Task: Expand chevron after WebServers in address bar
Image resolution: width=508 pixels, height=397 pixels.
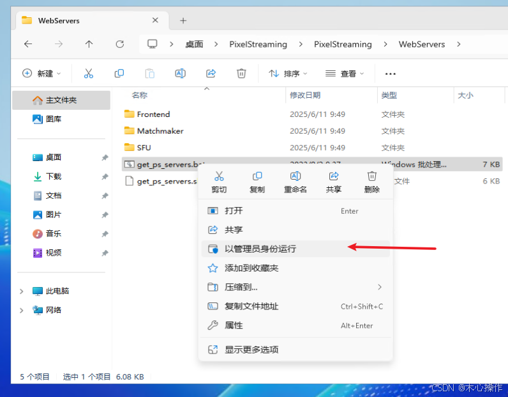Action: pos(459,44)
